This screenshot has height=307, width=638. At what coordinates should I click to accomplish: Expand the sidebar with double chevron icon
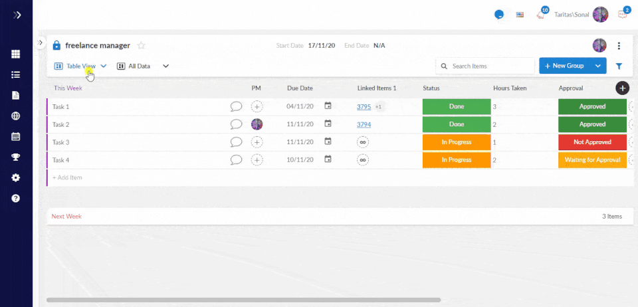click(x=17, y=15)
